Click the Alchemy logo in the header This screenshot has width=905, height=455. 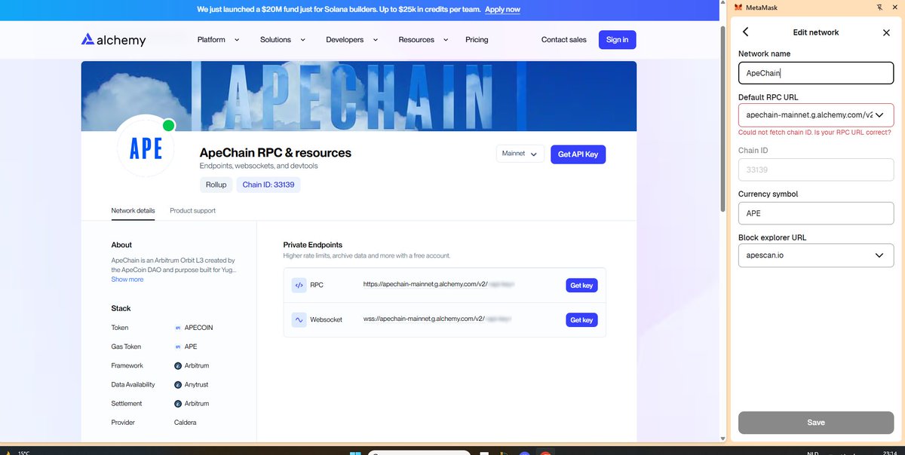[114, 40]
